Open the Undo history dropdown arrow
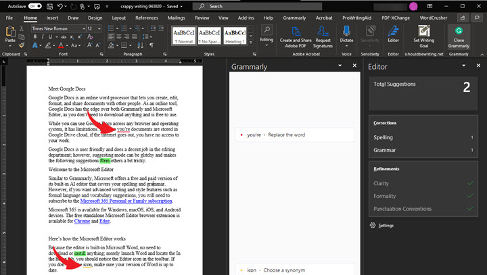487x275 pixels. click(x=66, y=6)
